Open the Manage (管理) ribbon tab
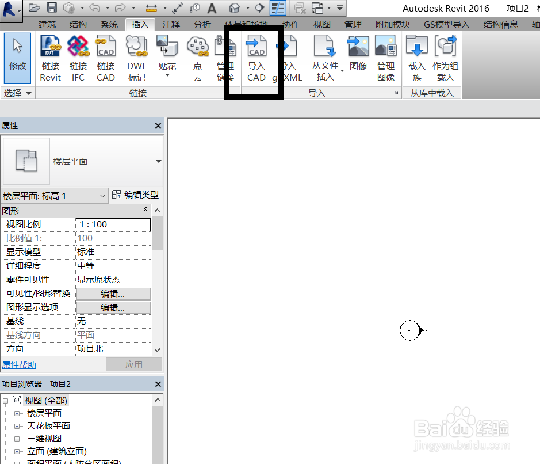Screen dimensions: 540x464 353,25
